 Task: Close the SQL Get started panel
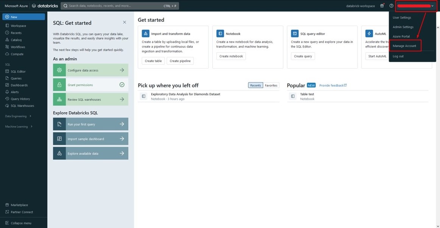(124, 22)
